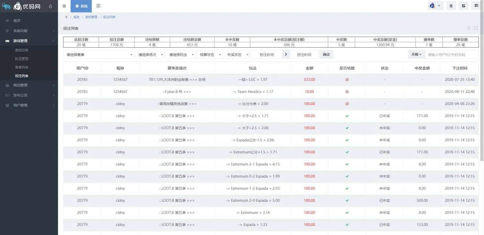Click the user ID/phone number search field
Viewport: 484px width, 235px height.
click(x=451, y=54)
